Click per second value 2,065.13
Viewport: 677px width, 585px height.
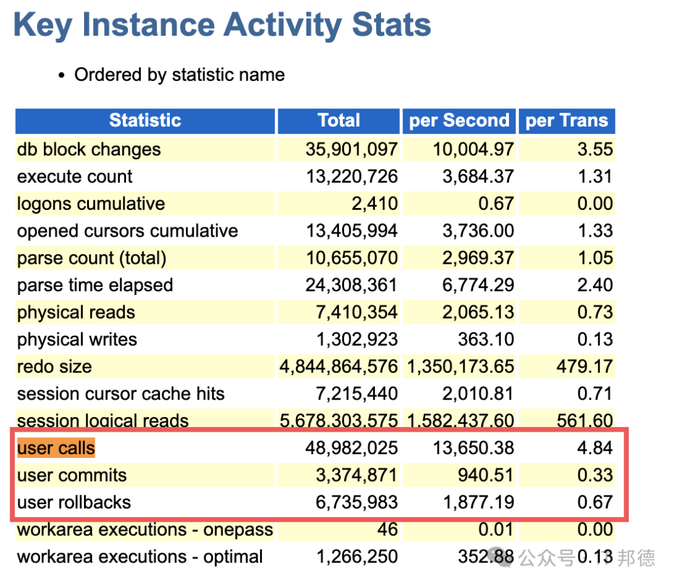[x=478, y=313]
